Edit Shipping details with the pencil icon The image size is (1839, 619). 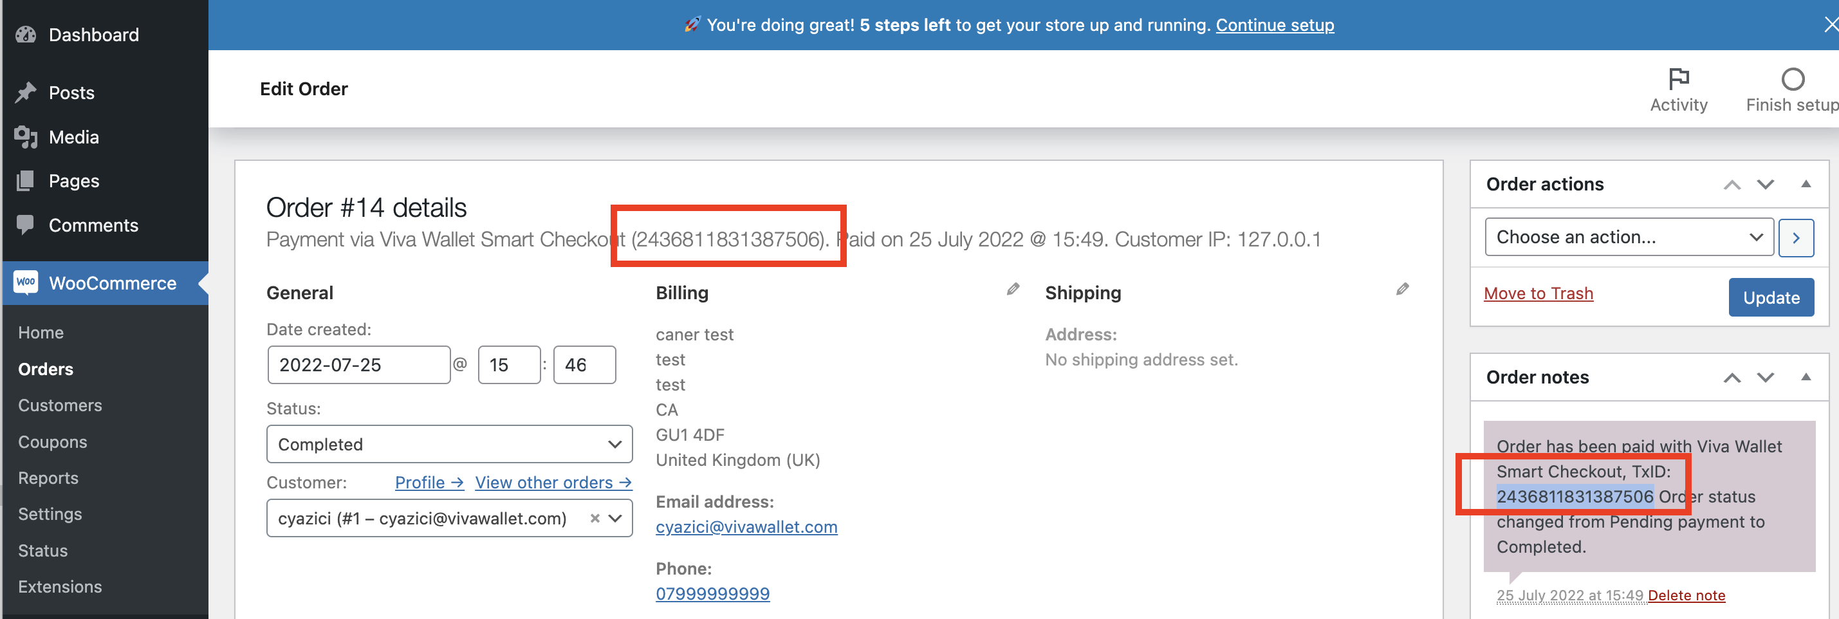[1401, 289]
